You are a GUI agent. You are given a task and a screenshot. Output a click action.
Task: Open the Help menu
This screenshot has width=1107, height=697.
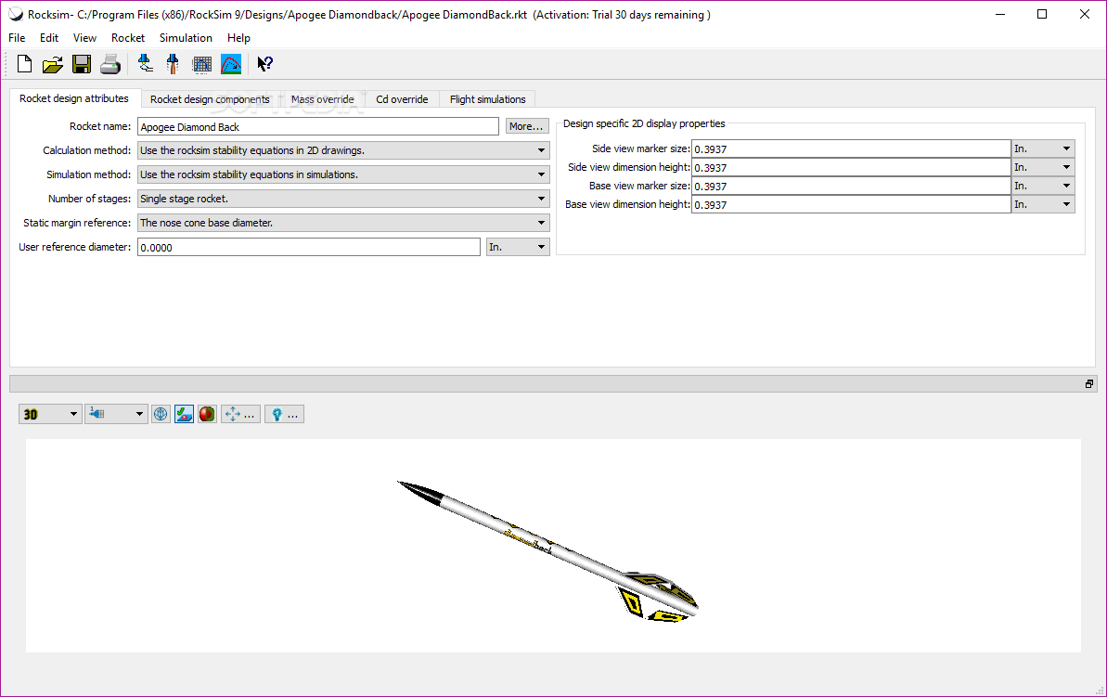click(x=238, y=38)
